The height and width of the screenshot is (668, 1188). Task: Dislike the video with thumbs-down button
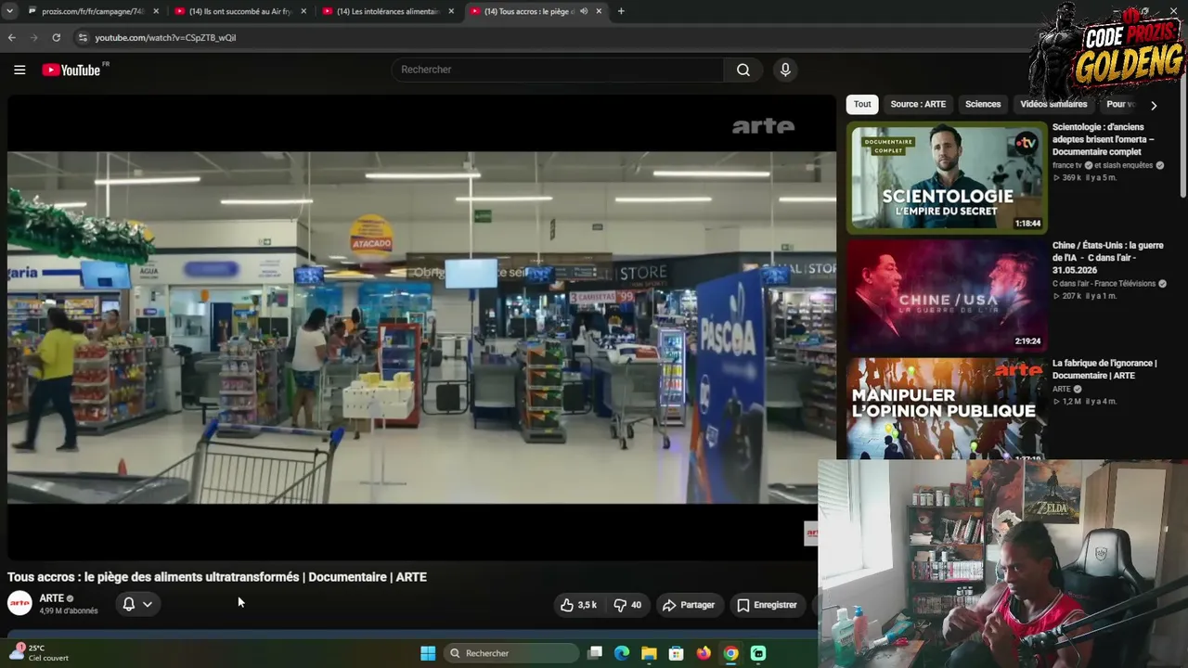627,605
